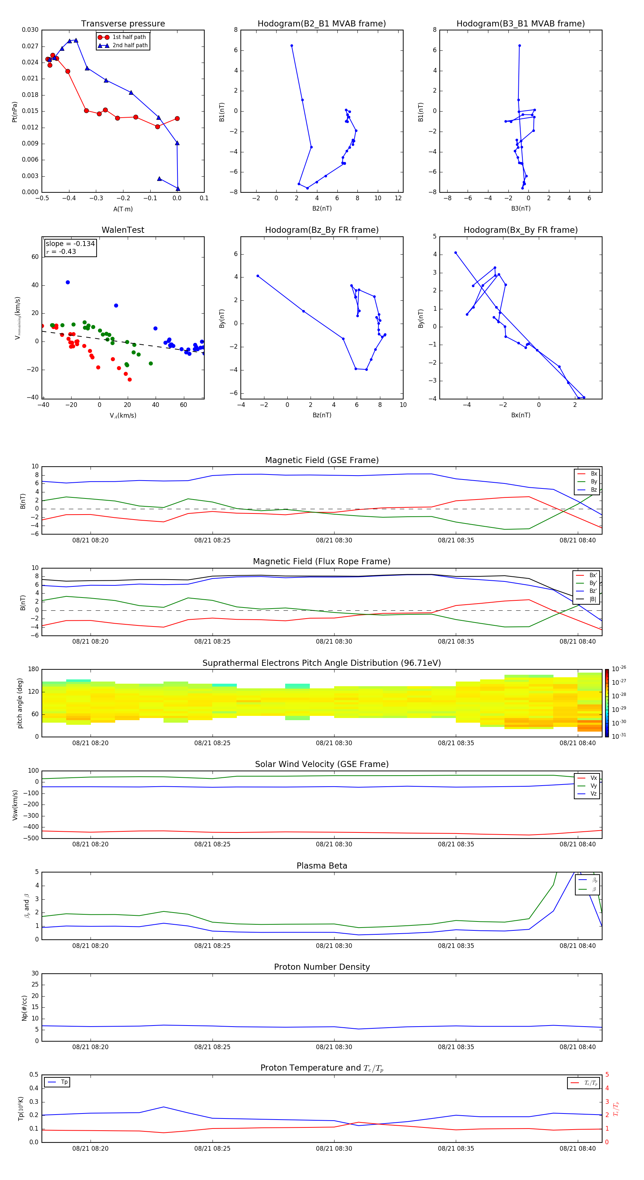Click the 'Vy' legend entry in velocity plot
Image resolution: width=644 pixels, height=1180 pixels.
[x=587, y=786]
